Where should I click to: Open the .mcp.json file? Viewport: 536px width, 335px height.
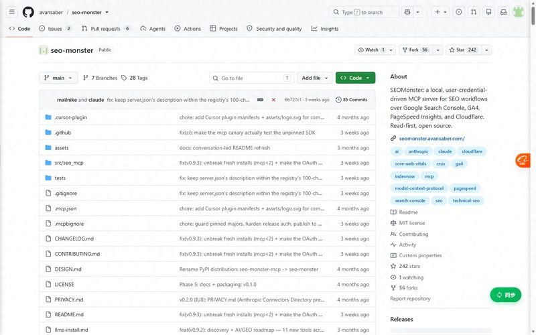[66, 208]
